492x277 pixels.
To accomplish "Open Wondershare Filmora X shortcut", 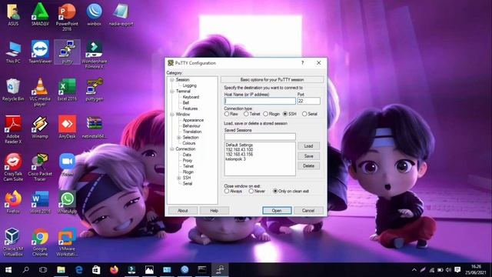I will [x=94, y=55].
